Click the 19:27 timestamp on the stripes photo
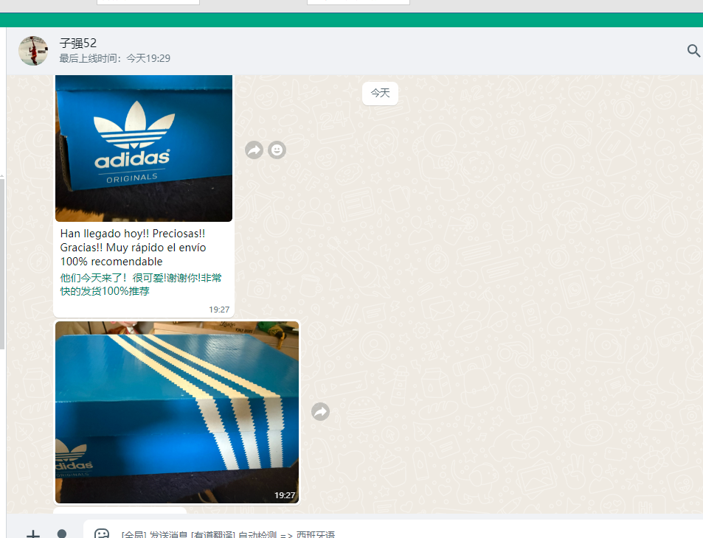Image resolution: width=703 pixels, height=538 pixels. point(285,495)
